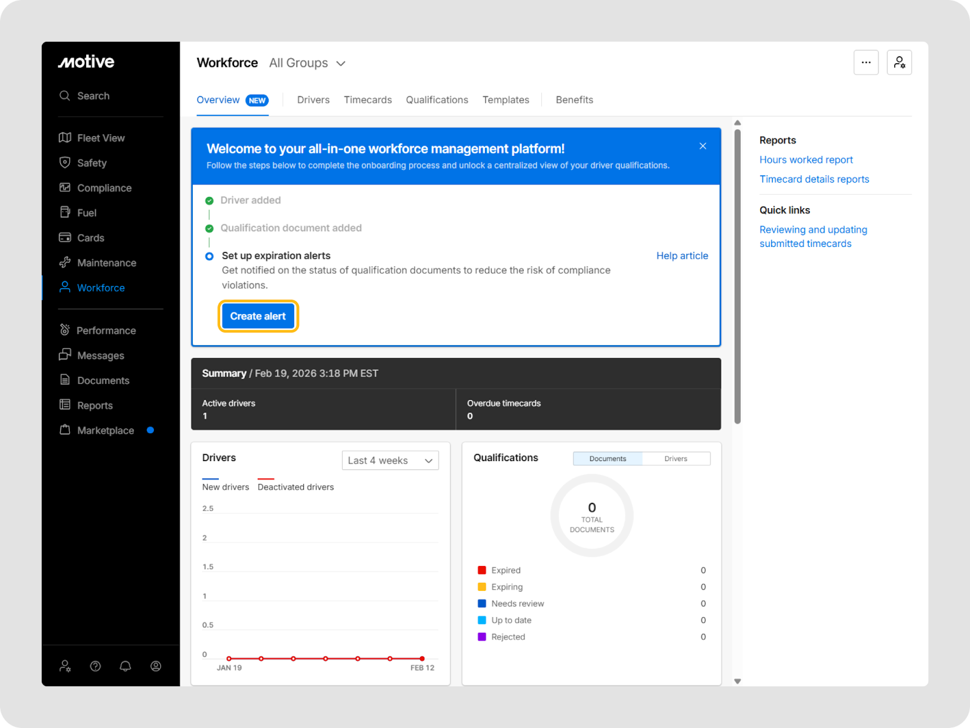Select Documents toggle in Qualifications card

[x=607, y=459]
